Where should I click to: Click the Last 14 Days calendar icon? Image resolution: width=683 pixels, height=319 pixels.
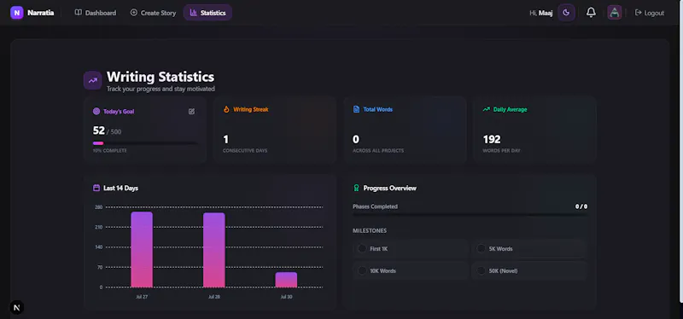[x=96, y=188]
